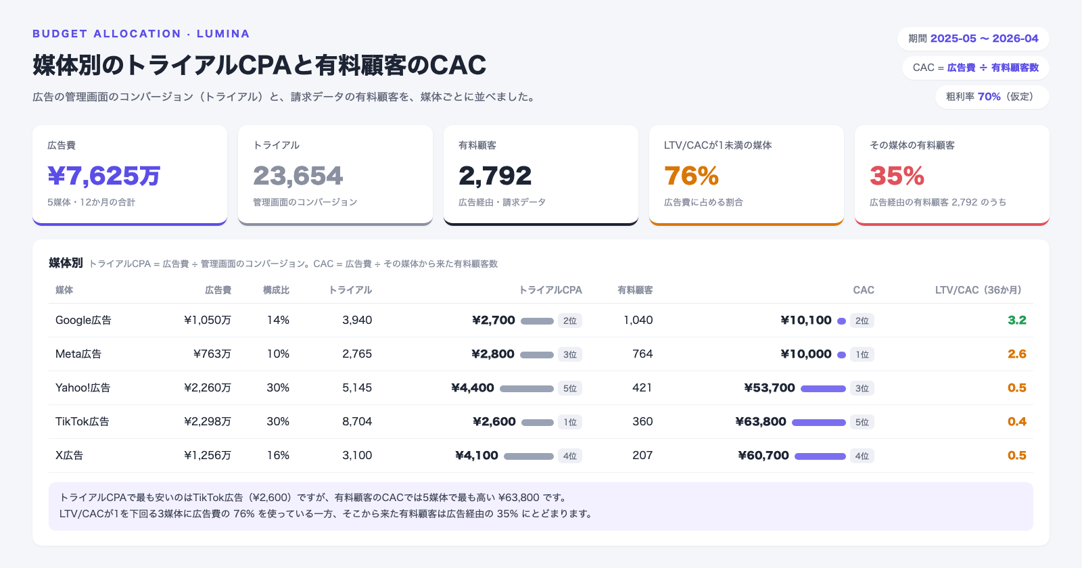
Task: Click the ¥53,700 CAC value for Yahoo!広告
Action: coord(770,388)
